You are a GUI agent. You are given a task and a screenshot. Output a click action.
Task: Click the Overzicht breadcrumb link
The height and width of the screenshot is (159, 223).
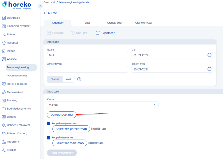49,2
